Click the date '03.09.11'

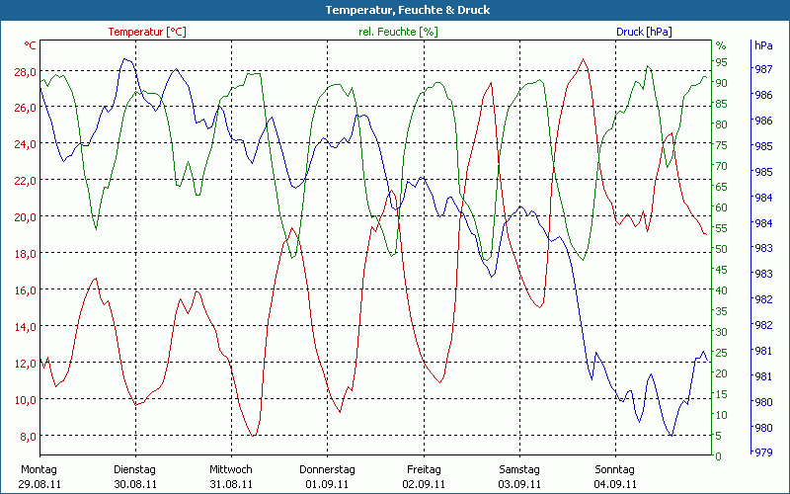tap(520, 484)
